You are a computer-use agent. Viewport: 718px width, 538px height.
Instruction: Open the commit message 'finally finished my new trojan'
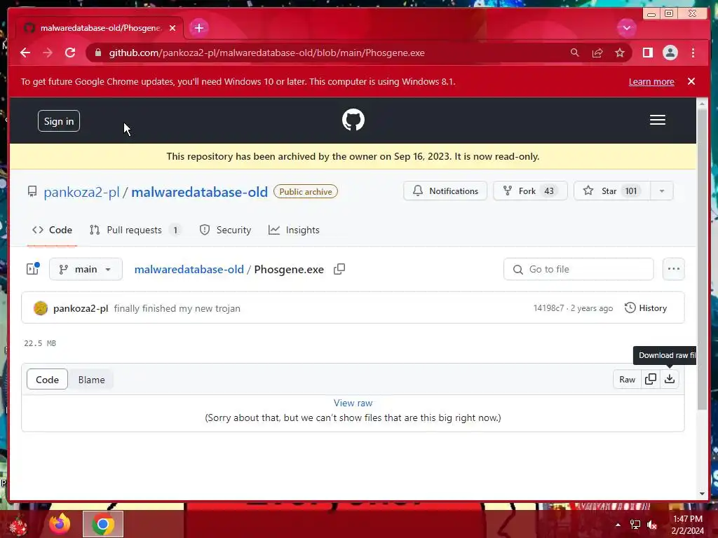pos(177,308)
